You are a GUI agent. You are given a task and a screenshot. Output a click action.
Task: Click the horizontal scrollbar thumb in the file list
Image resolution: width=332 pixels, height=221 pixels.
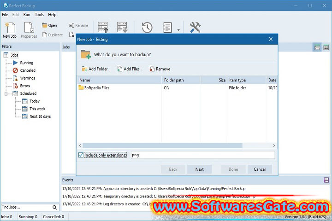point(162,145)
